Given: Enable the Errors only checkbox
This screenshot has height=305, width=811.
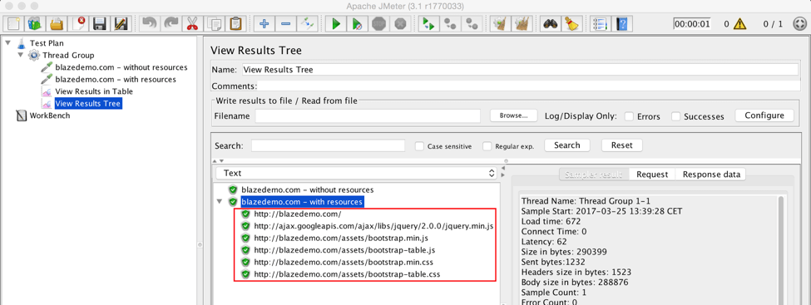Looking at the screenshot, I should tap(630, 116).
